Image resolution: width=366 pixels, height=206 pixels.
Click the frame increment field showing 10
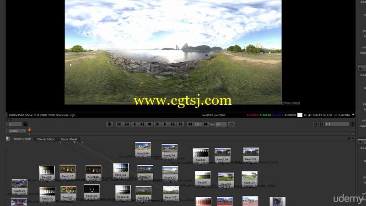click(198, 124)
